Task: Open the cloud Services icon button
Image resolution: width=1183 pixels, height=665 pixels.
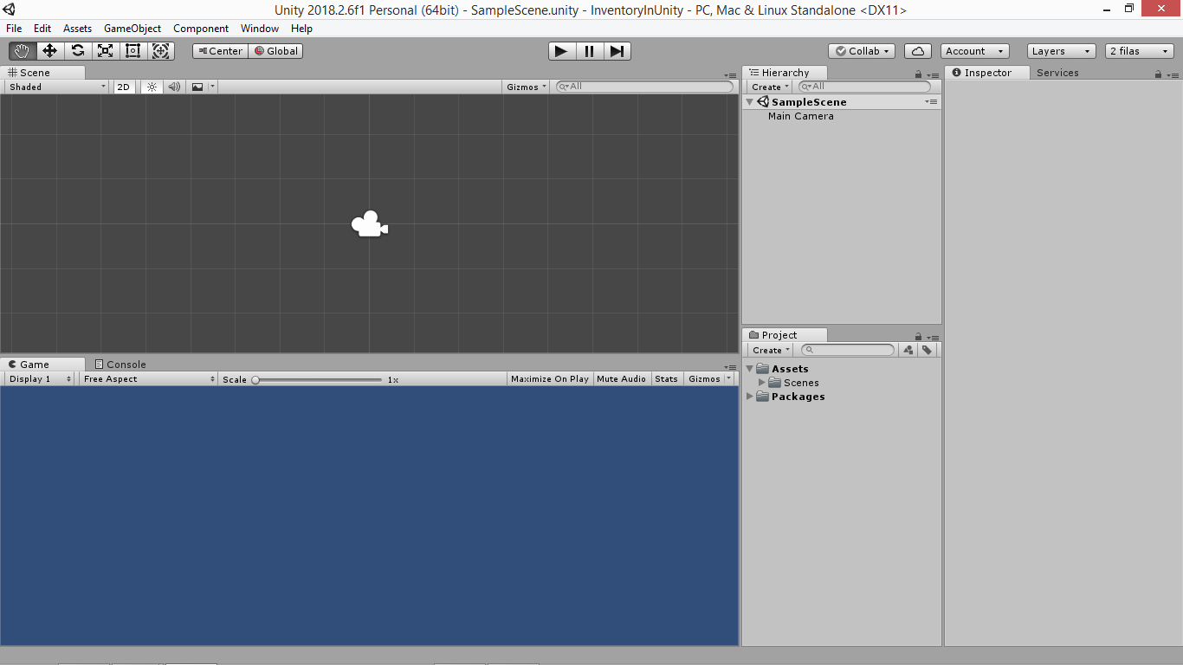Action: coord(918,51)
